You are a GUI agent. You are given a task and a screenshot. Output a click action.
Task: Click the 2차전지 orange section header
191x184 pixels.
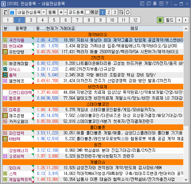coord(93,58)
